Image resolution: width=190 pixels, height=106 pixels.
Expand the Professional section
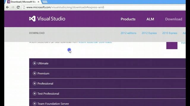(x=107, y=84)
